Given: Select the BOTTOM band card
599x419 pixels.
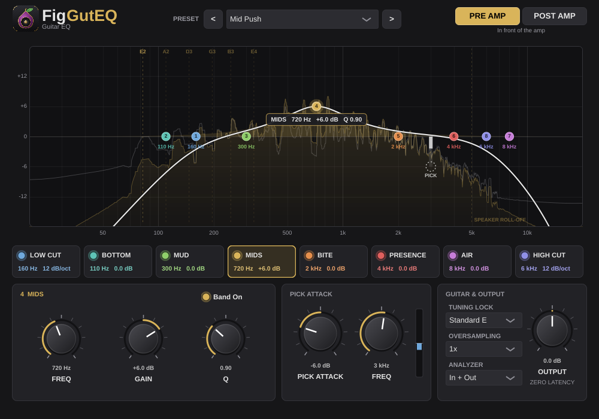Looking at the screenshot, I should coord(118,262).
